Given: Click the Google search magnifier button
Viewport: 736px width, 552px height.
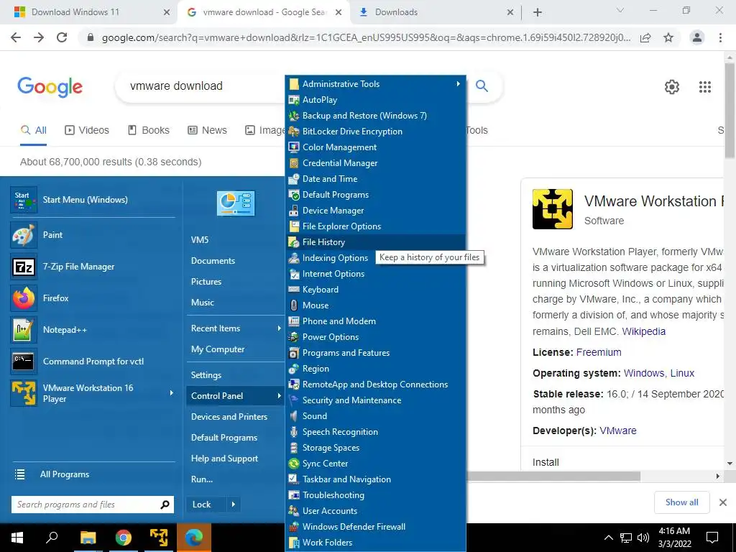Looking at the screenshot, I should point(482,86).
